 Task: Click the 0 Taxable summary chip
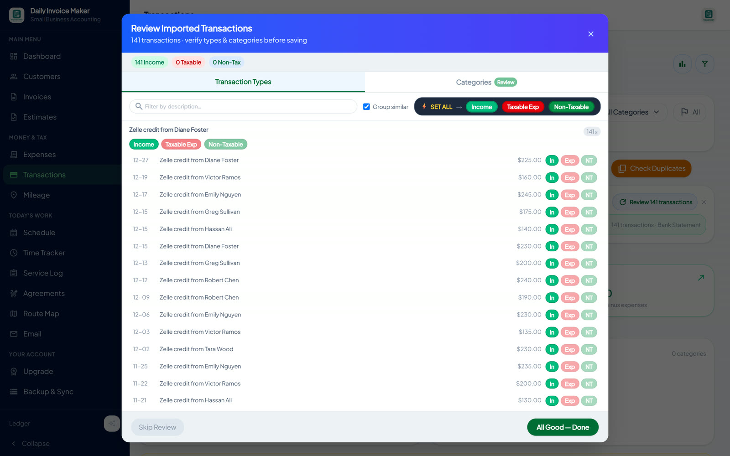tap(188, 62)
